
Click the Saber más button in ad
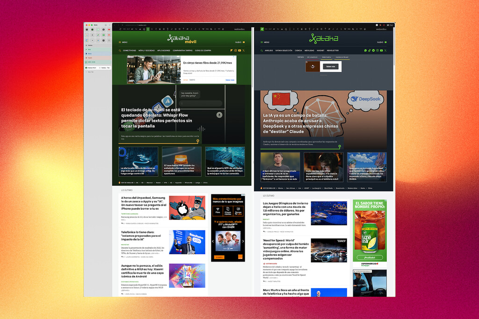pyautogui.click(x=330, y=66)
